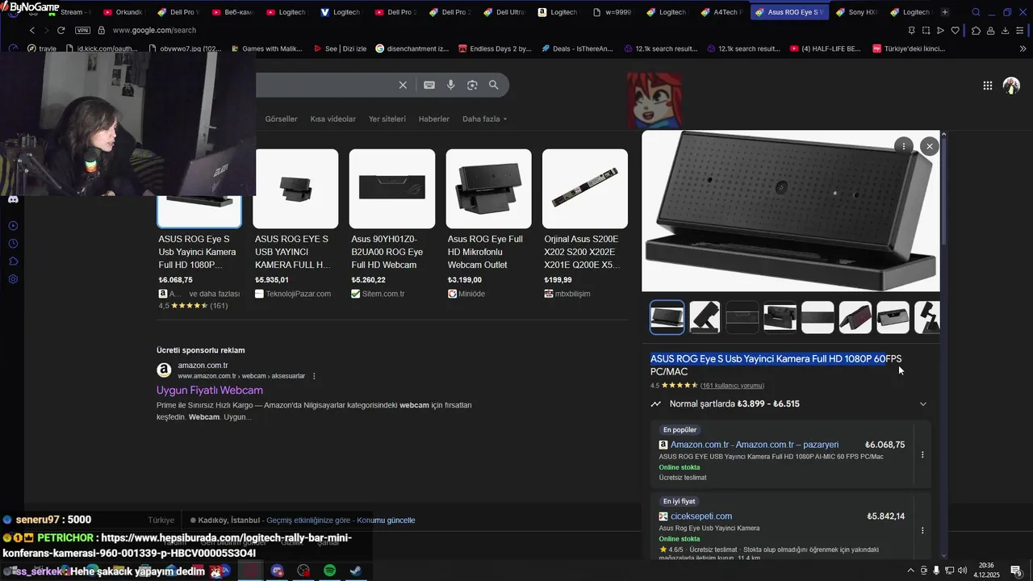Open Google Lens image search
This screenshot has height=581, width=1033.
click(x=472, y=85)
